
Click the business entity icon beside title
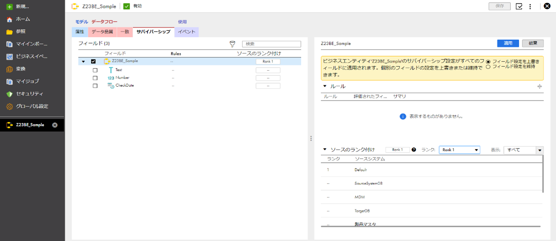coord(75,6)
